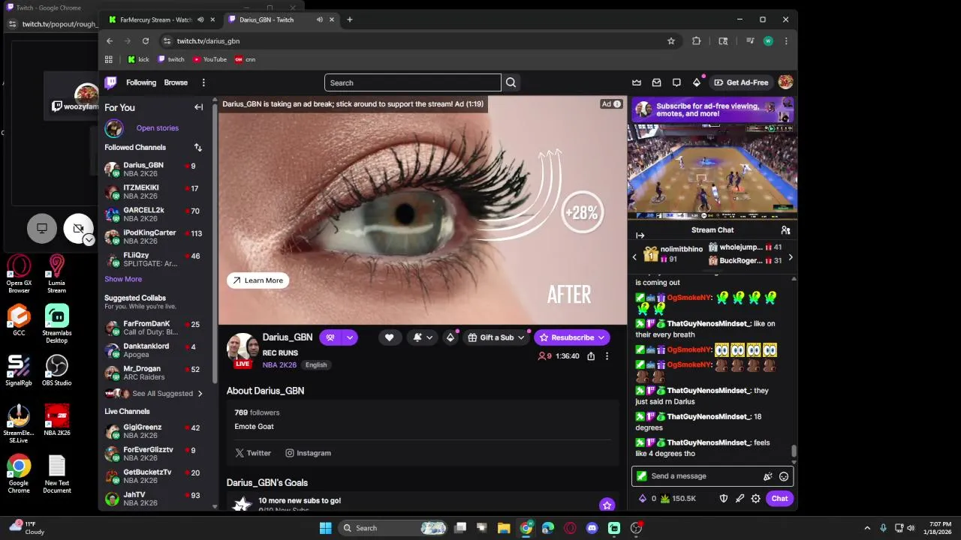Open the Bits icon in top navigation
This screenshot has height=540, width=961.
coord(697,82)
